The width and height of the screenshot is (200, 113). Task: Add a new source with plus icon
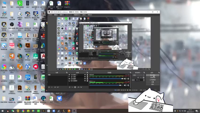(x=69, y=87)
